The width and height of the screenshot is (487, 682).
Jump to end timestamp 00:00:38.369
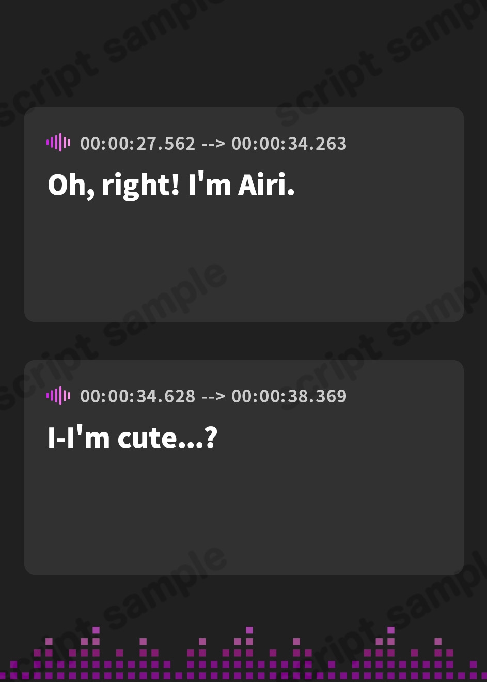point(289,396)
